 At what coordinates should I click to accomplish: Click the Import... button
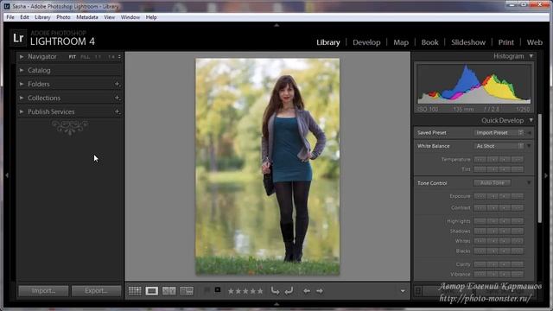pyautogui.click(x=43, y=291)
